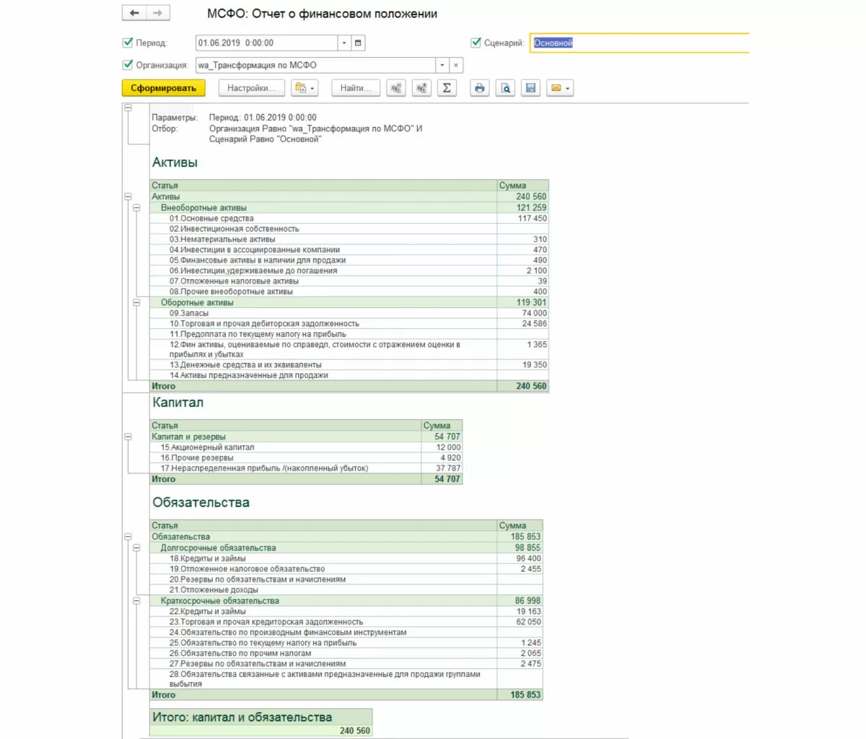Collapse the Оборотные активы group

[x=136, y=302]
